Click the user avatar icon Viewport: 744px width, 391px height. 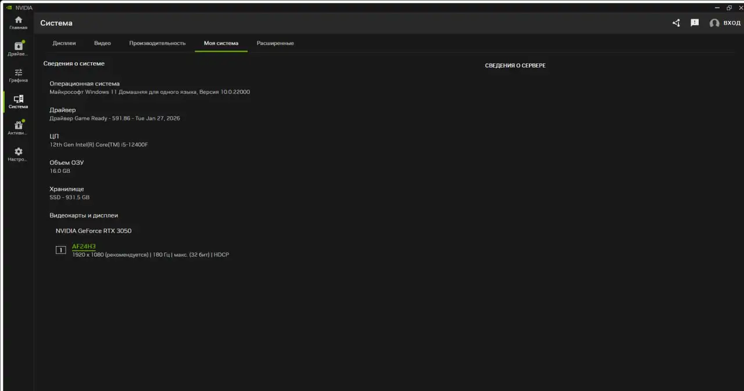click(x=714, y=23)
